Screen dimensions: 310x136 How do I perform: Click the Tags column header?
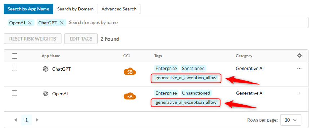pyautogui.click(x=158, y=56)
